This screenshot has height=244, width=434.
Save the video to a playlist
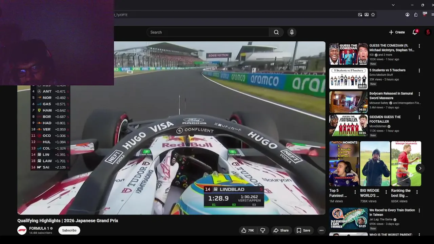(303, 230)
